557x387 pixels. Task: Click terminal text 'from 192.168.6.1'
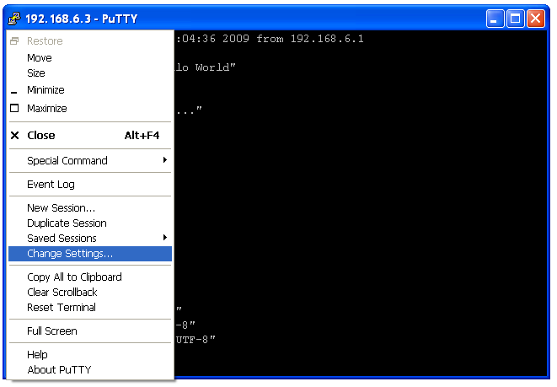point(310,39)
